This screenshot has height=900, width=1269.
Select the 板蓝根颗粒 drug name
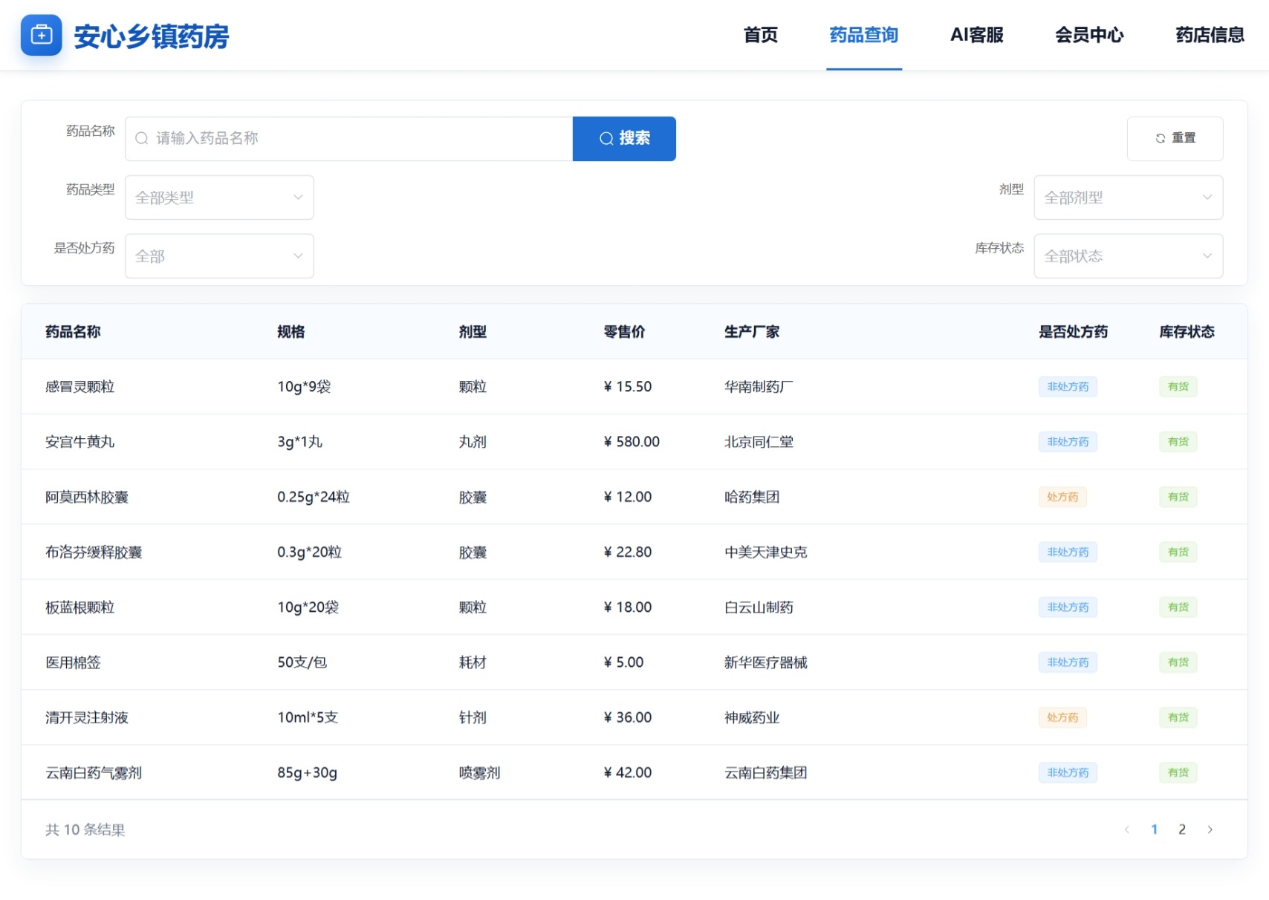point(79,607)
